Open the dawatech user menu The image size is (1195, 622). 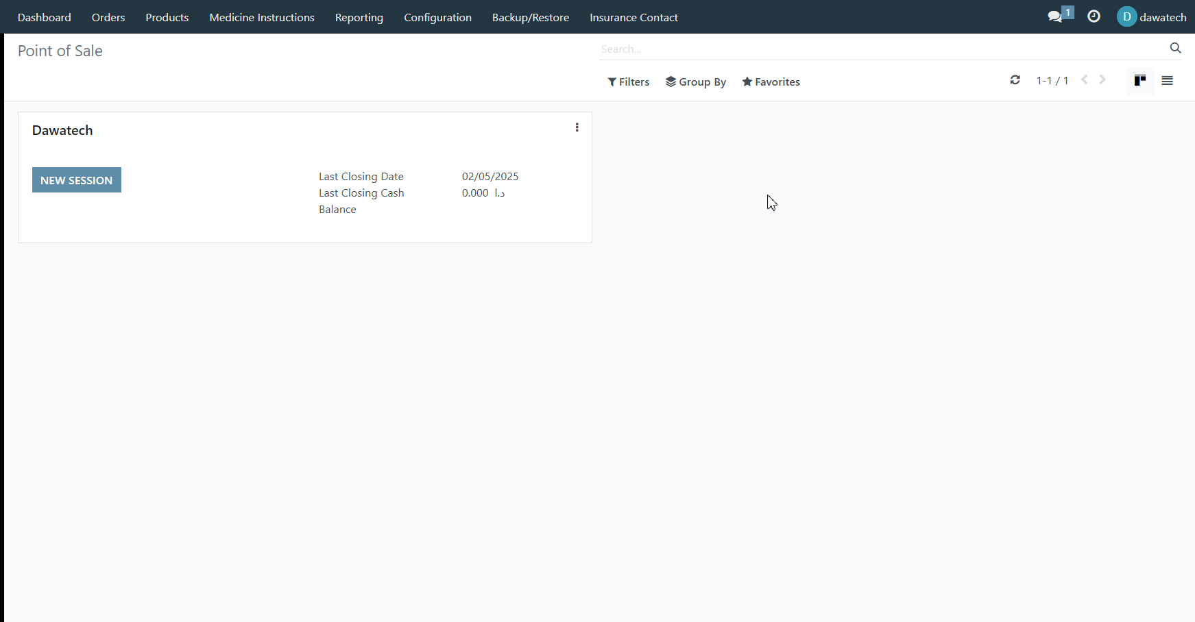coord(1152,17)
